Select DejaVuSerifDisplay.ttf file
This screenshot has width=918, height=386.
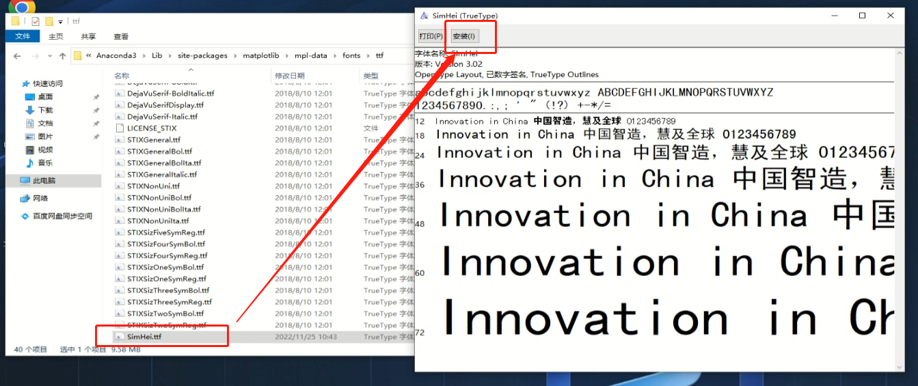[x=165, y=105]
